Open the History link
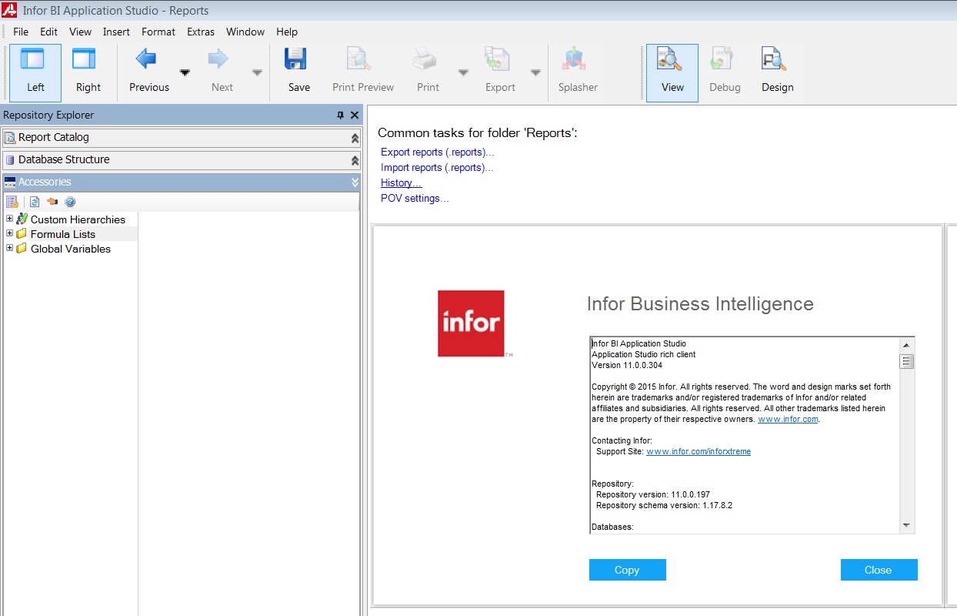This screenshot has height=616, width=957. click(x=402, y=183)
